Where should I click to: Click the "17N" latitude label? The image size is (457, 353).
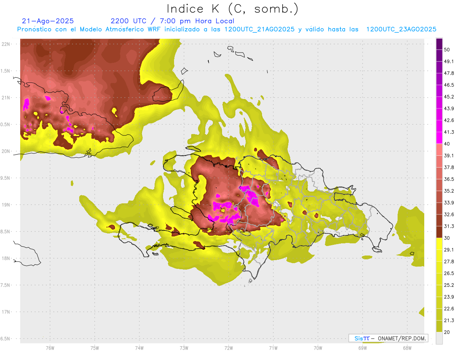6,312
